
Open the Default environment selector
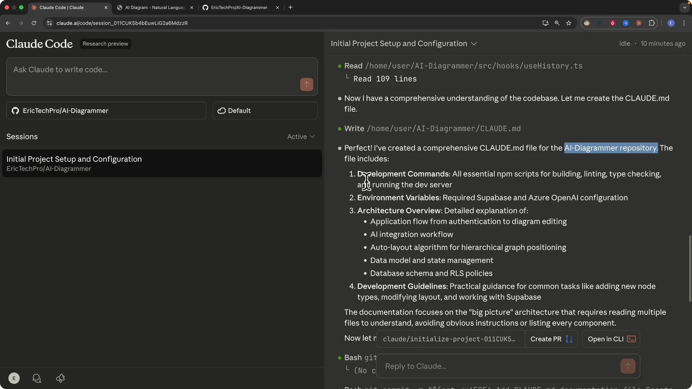pos(265,111)
